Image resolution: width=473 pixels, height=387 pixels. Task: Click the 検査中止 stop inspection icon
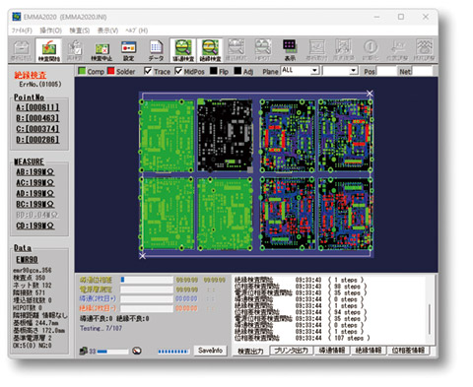101,51
